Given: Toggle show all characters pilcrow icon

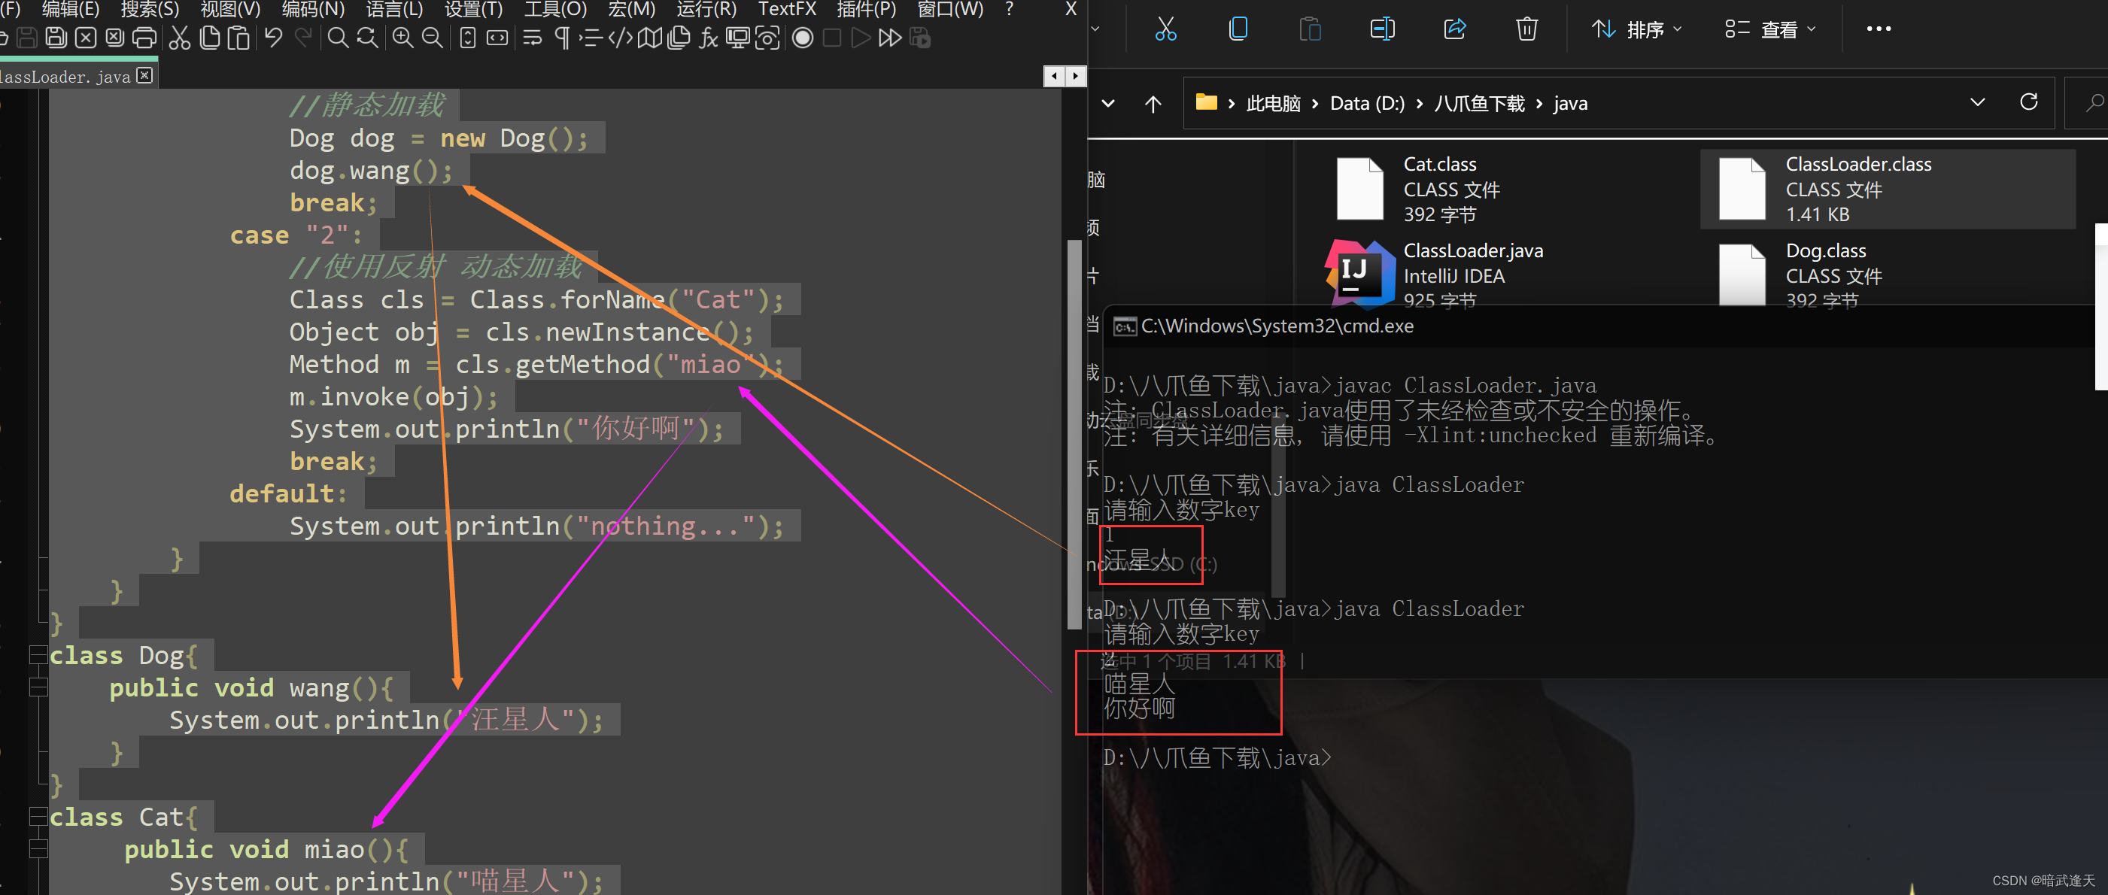Looking at the screenshot, I should [562, 38].
